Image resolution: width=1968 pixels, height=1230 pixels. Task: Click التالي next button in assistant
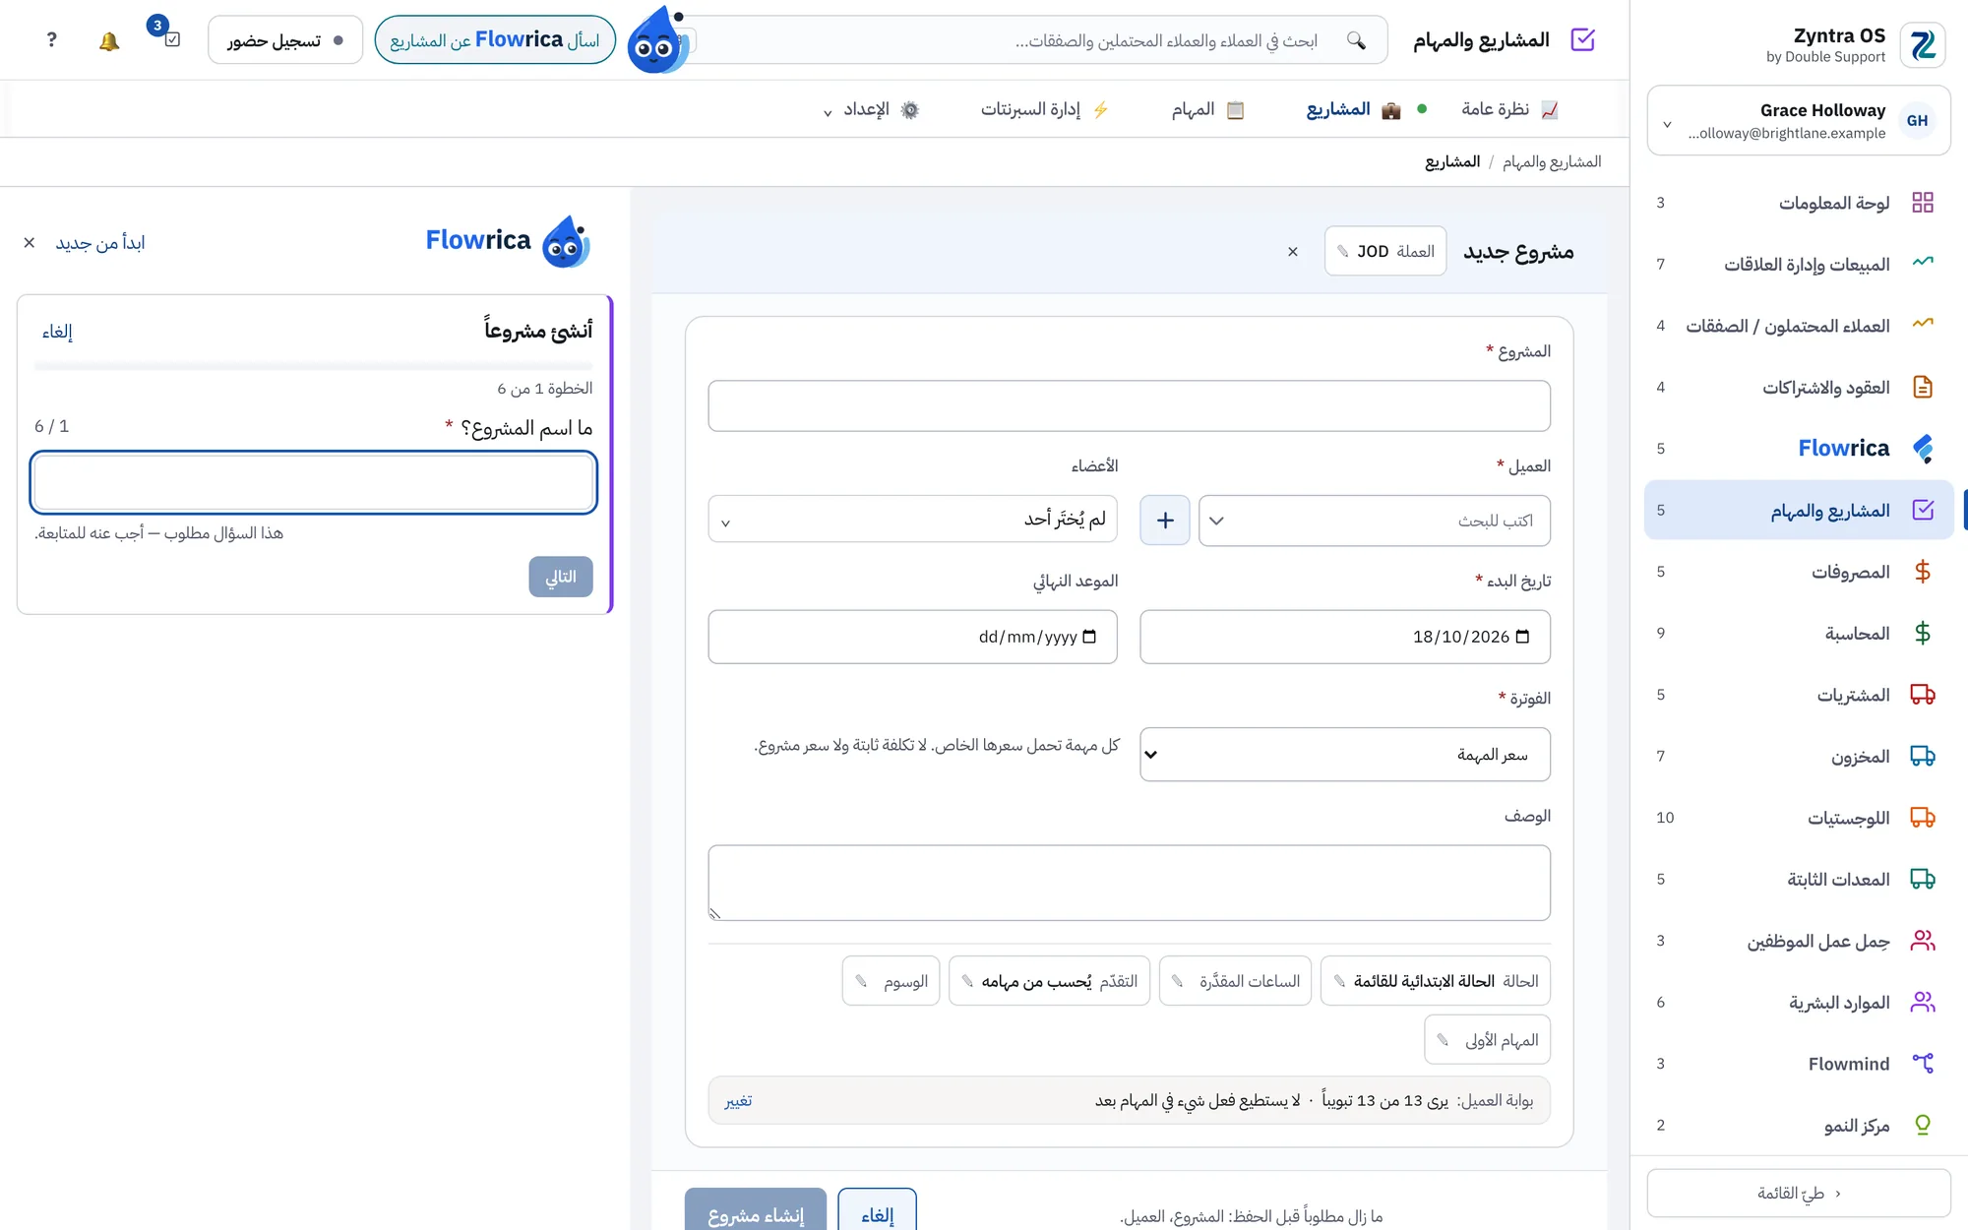[x=561, y=577]
